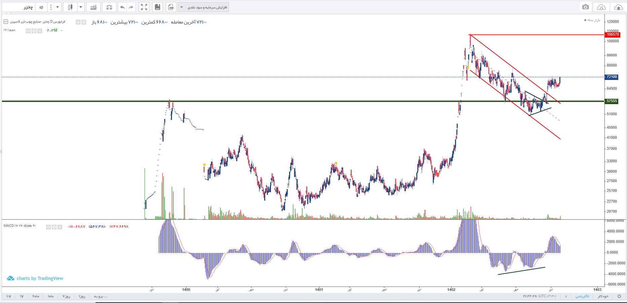Viewport: 627px width, 303px height.
Task: Click the symbol search field چخزر
Action: point(18,7)
